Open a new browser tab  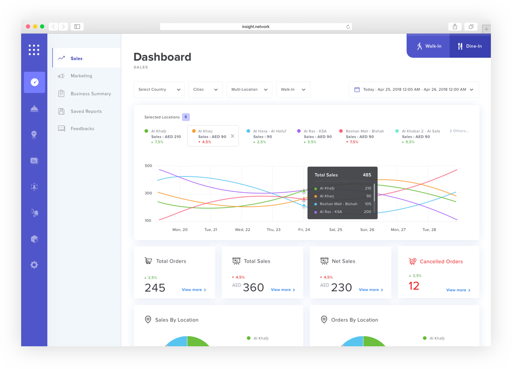[x=486, y=29]
